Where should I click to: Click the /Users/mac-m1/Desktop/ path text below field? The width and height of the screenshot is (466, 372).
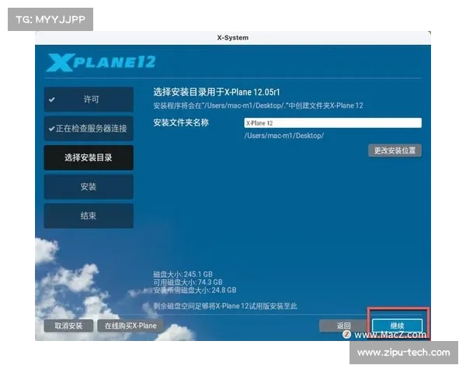click(x=283, y=136)
